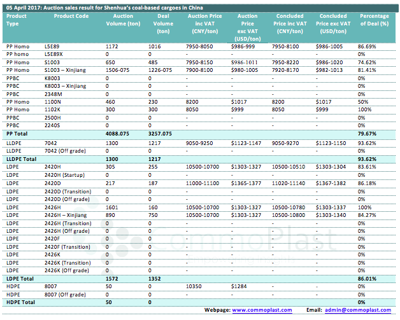
Task: Click the PP total deal volume 3257.075
Action: [x=160, y=134]
